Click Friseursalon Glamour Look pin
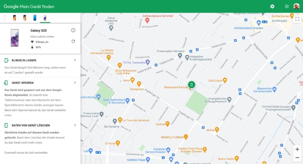The image size is (303, 164). [x=101, y=114]
